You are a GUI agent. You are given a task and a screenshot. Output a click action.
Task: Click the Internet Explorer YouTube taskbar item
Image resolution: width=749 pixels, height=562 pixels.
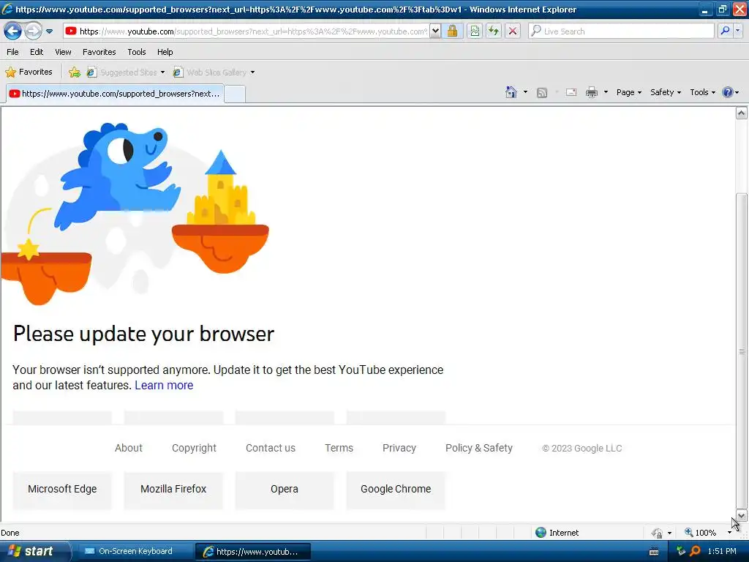point(253,552)
